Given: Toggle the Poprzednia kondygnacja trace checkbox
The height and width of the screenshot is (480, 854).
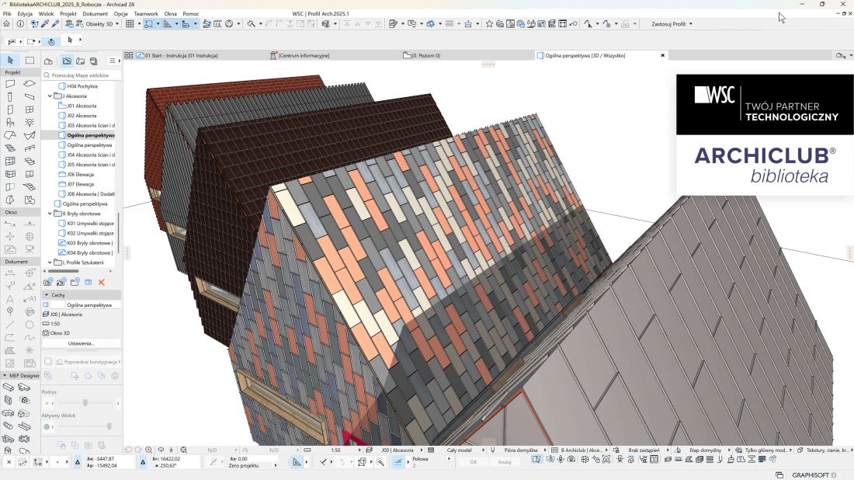Looking at the screenshot, I should coord(48,361).
